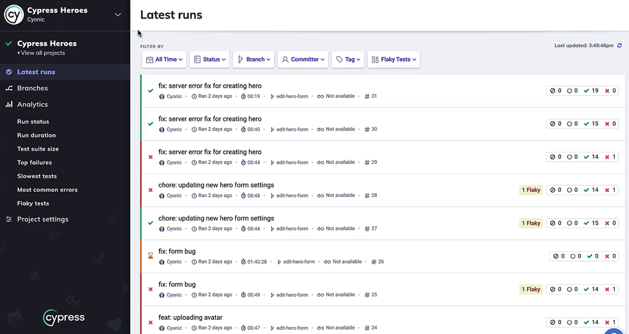Viewport: 629px width, 334px height.
Task: Go to Top failures analytics
Action: pyautogui.click(x=35, y=163)
